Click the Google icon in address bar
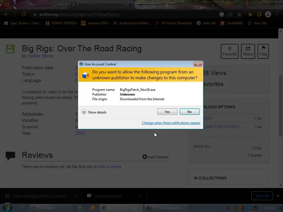Viewport: 283px width, 212px height. [x=222, y=14]
